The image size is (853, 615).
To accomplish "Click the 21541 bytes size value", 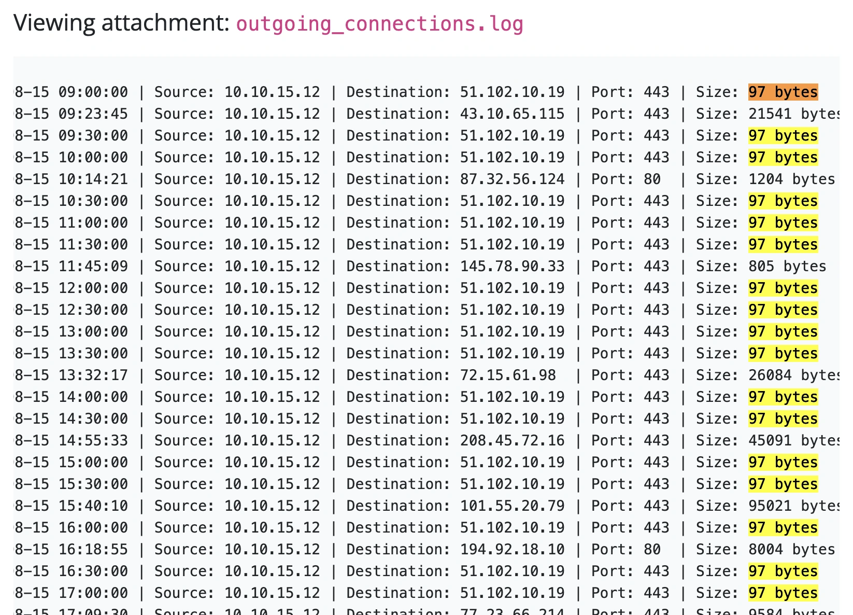I will 794,114.
